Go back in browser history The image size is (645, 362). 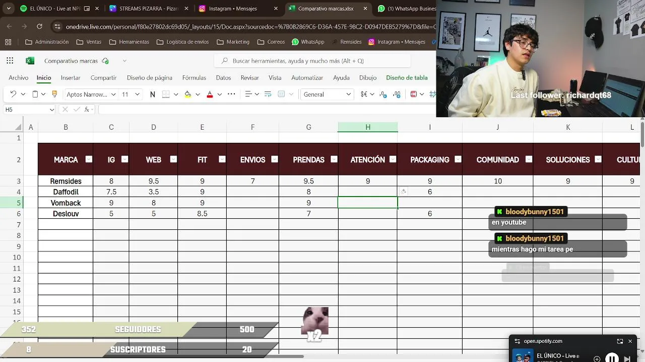tap(10, 26)
